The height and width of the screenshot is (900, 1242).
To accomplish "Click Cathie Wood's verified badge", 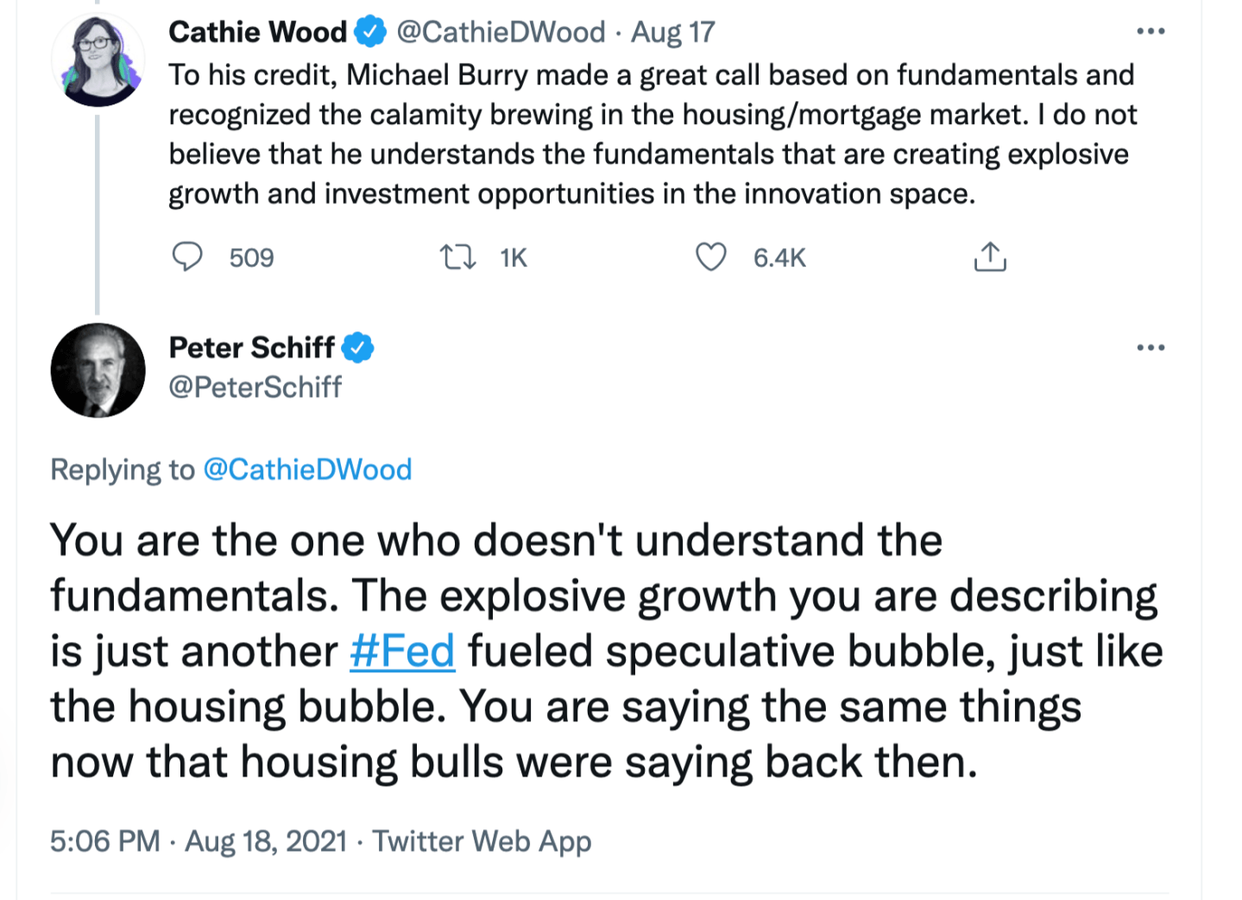I will pos(370,33).
